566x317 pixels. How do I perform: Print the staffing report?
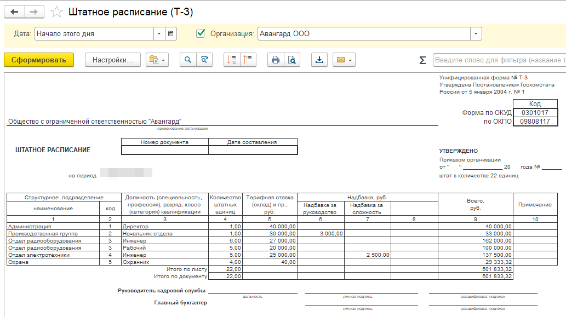(x=276, y=60)
